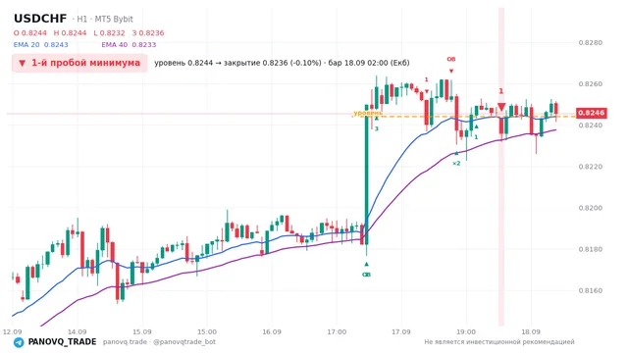Click the 0.8260 price axis label
Image resolution: width=628 pixels, height=353 pixels.
(x=591, y=84)
